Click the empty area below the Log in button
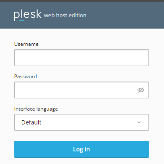Screen dimensions: 164x164 [82, 161]
